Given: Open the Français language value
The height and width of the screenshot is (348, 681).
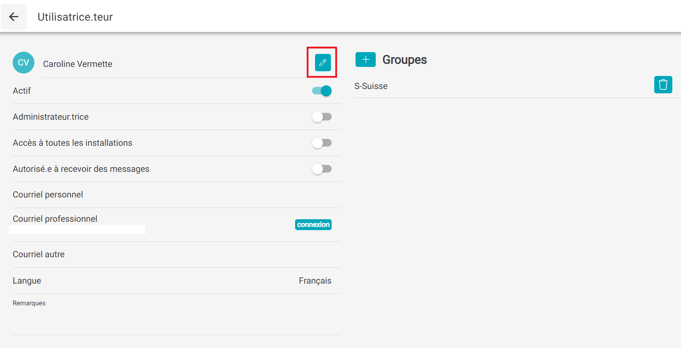Looking at the screenshot, I should [315, 281].
